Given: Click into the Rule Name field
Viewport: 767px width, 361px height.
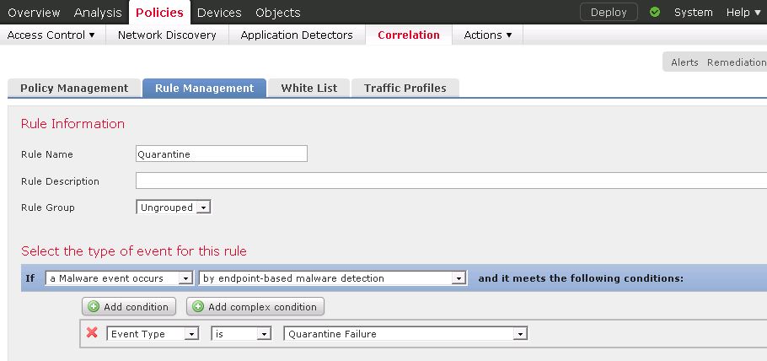Looking at the screenshot, I should pyautogui.click(x=222, y=154).
